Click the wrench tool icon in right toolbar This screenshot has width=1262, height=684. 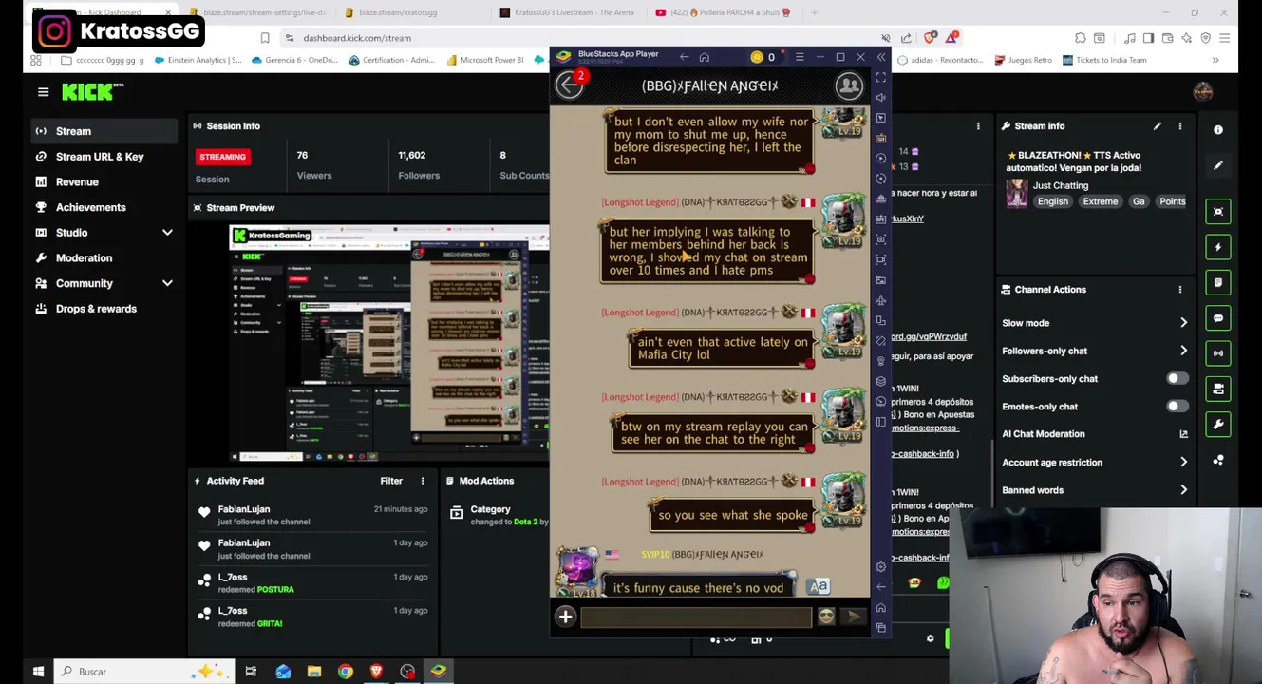click(x=1218, y=425)
